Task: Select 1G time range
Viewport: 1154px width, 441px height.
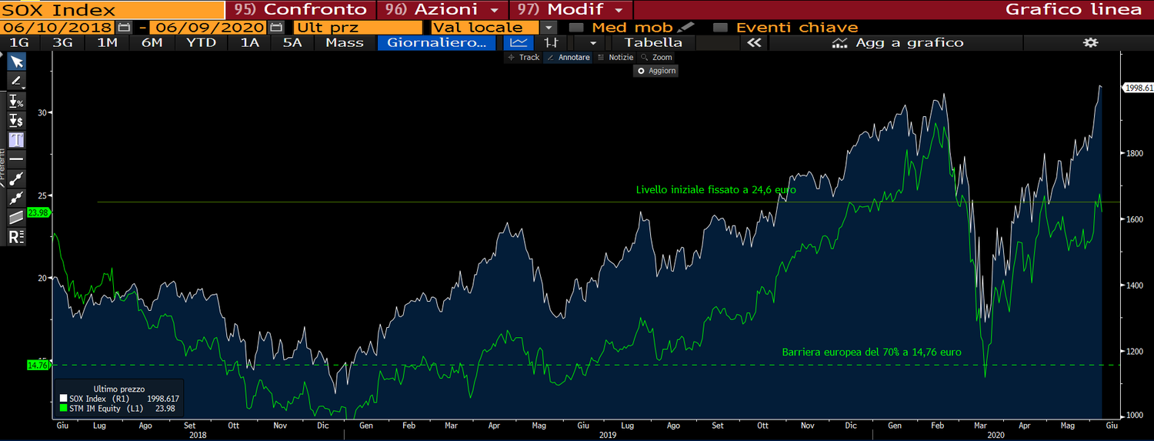Action: 19,42
